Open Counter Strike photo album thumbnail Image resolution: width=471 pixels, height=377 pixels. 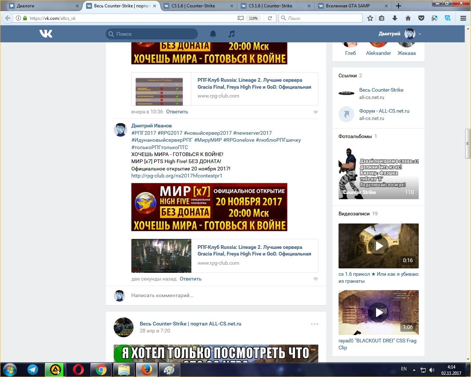point(379,173)
